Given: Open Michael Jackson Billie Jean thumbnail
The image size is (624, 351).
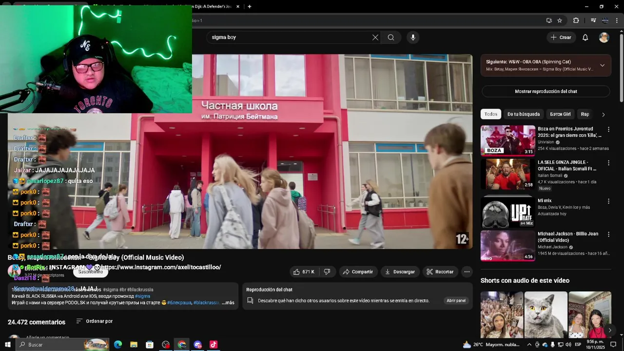Looking at the screenshot, I should pos(507,246).
